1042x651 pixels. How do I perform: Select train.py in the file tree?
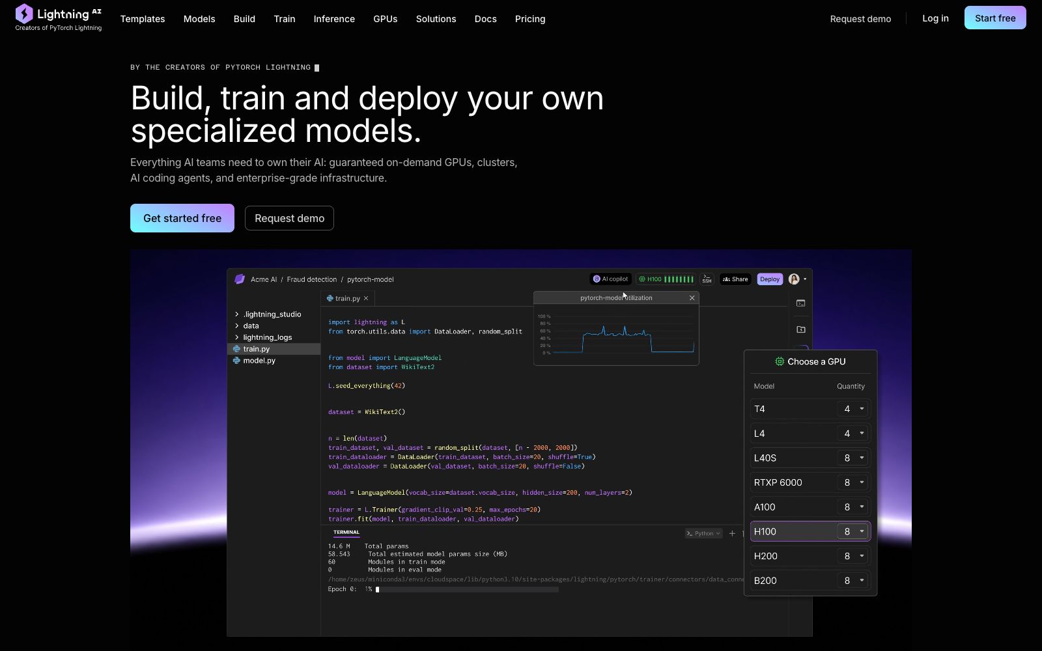tap(274, 349)
